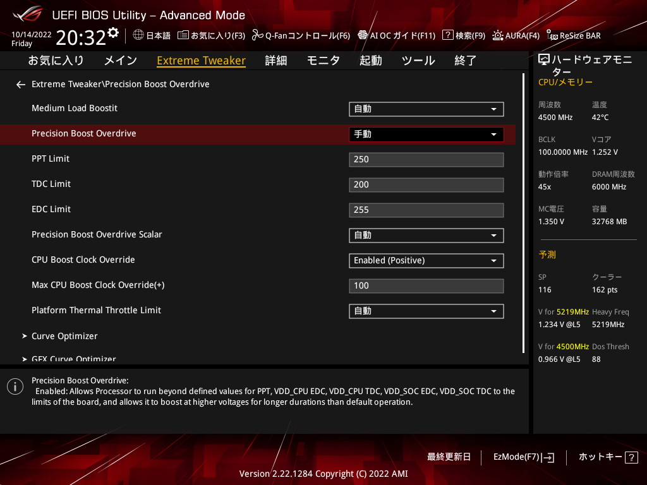Click the search question mark icon
647x485 pixels.
448,35
